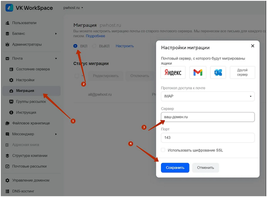Click the Сервер input field
Screen dimensions: 267x197
click(207, 117)
